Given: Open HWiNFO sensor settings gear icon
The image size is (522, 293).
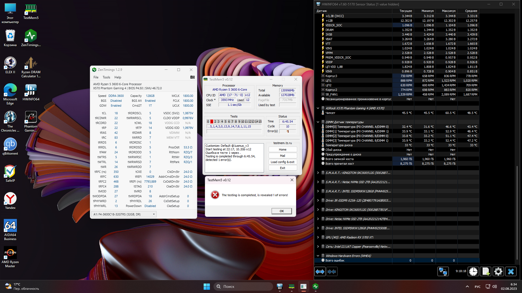Looking at the screenshot, I should pyautogui.click(x=498, y=272).
